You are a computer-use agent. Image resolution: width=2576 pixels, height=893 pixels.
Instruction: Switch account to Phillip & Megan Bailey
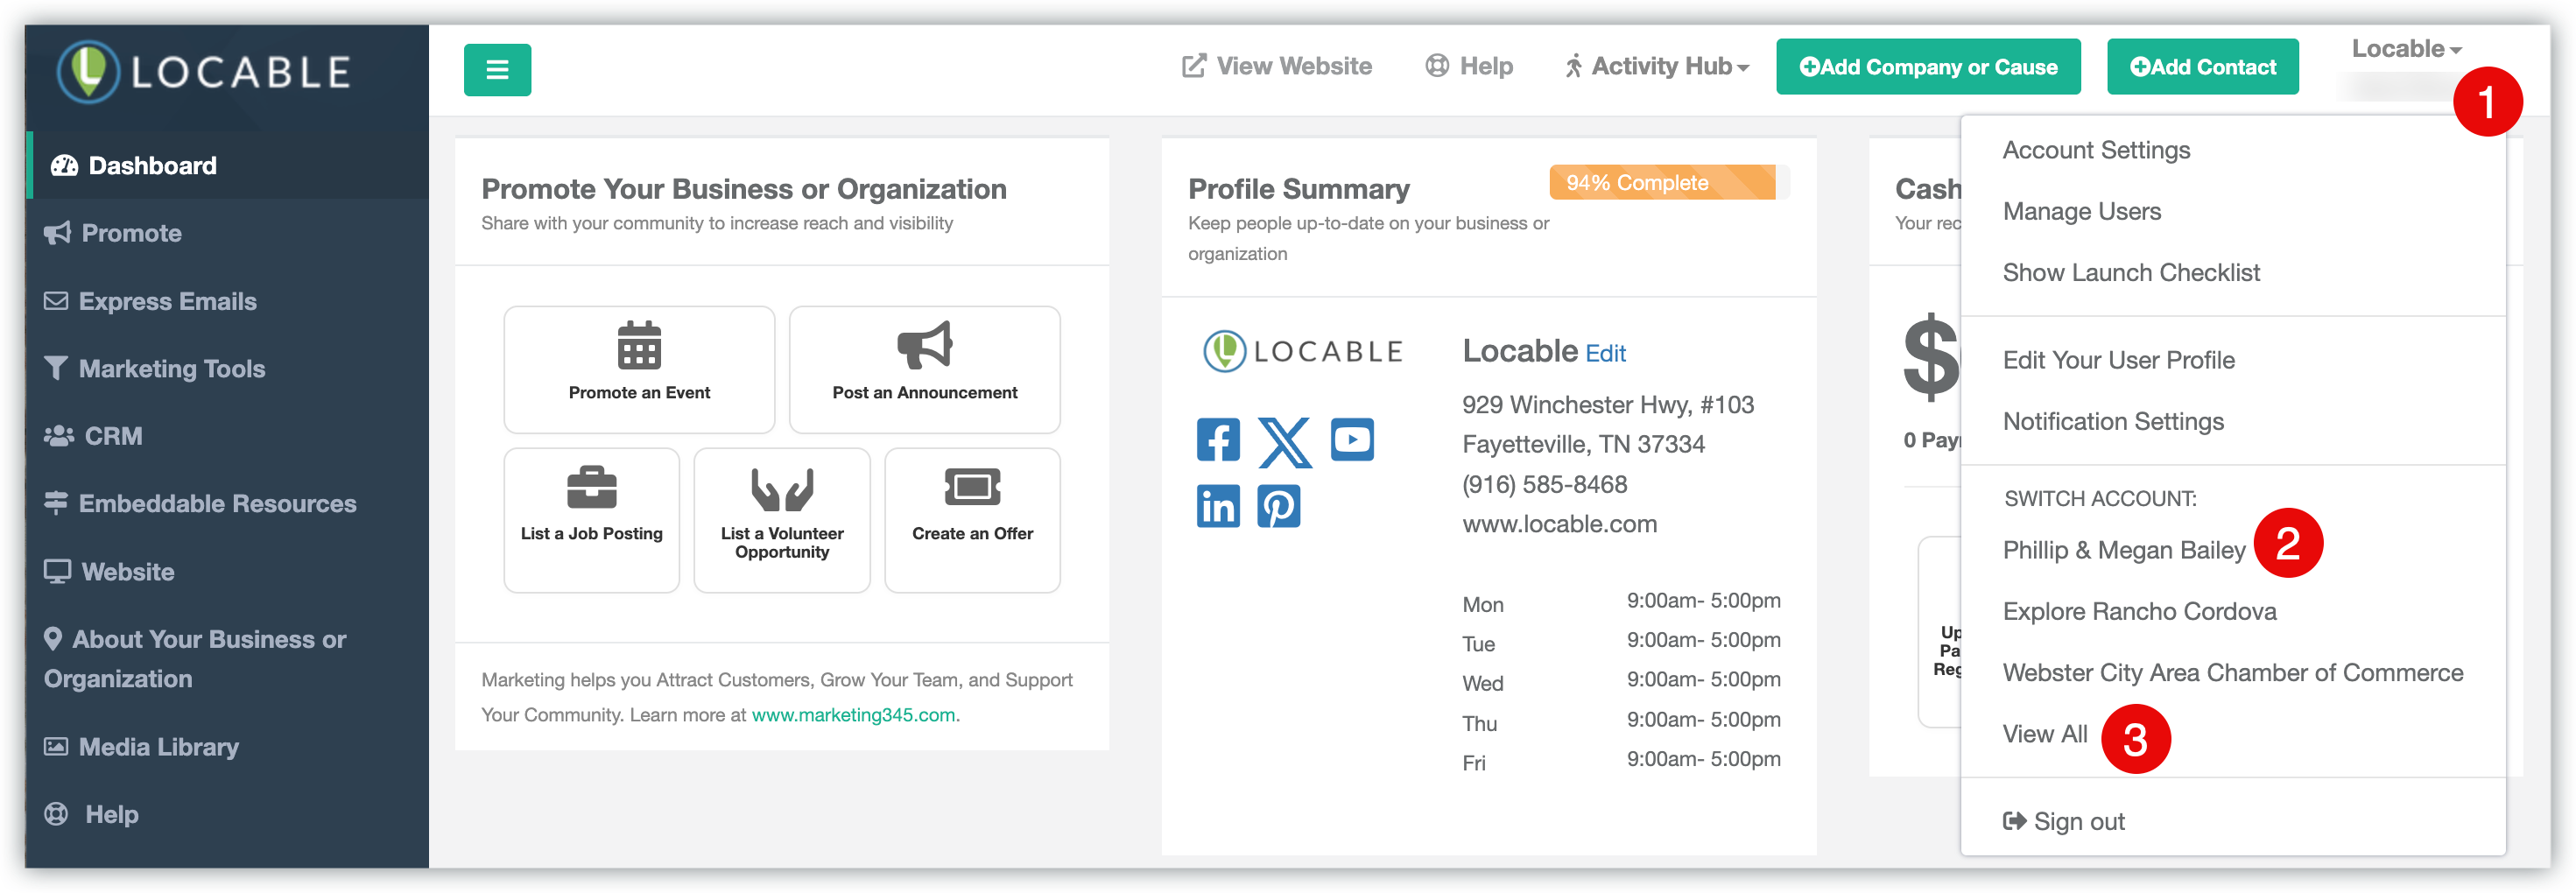2123,550
